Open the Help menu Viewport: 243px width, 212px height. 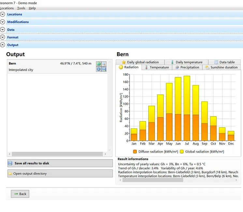pos(32,8)
